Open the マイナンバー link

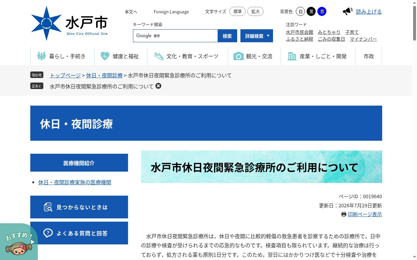tap(363, 39)
